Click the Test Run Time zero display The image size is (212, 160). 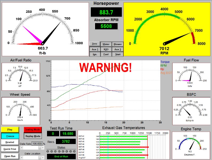click(x=53, y=134)
